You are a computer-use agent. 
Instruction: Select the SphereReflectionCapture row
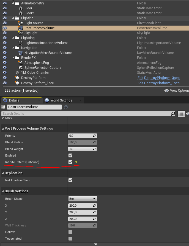click(96, 68)
